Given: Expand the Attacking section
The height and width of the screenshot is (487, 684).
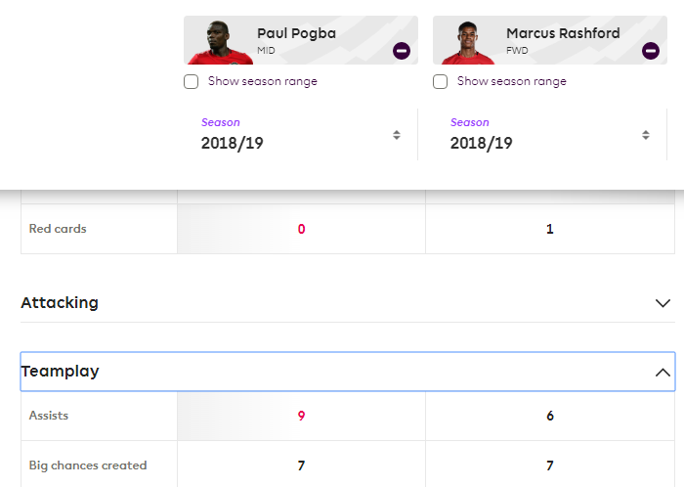Looking at the screenshot, I should (348, 303).
